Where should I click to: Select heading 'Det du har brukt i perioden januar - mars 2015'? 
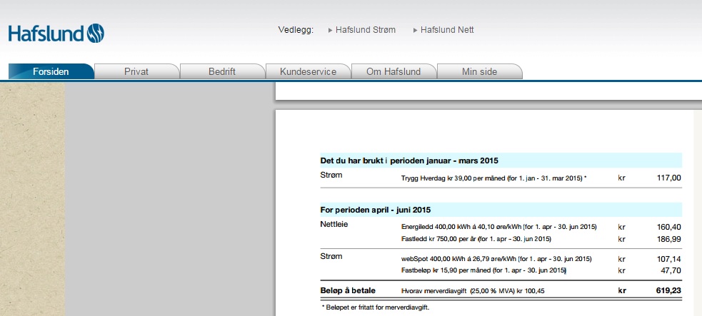point(409,160)
